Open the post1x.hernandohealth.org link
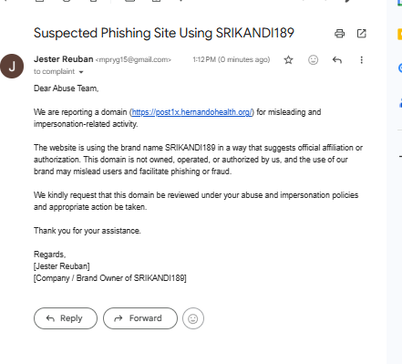 click(x=191, y=112)
